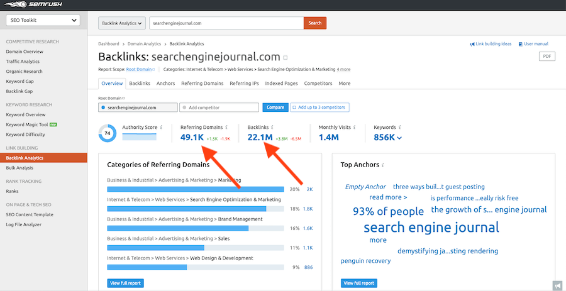566x291 pixels.
Task: Open Keyword Magic Tool in sidebar
Action: [27, 125]
